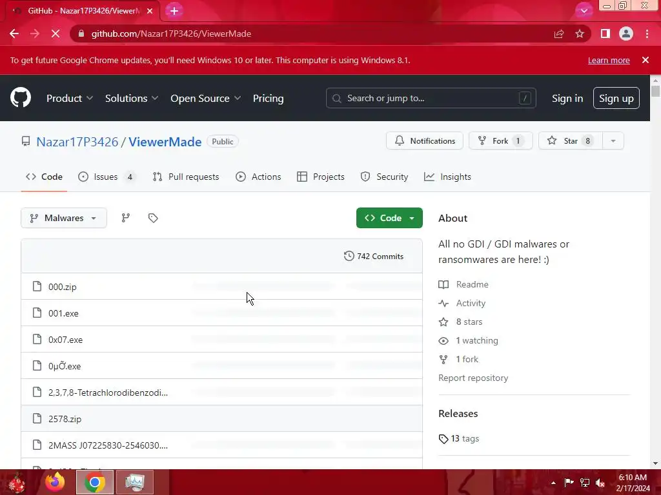The height and width of the screenshot is (495, 661).
Task: Stop page loading with the X button
Action: (56, 34)
